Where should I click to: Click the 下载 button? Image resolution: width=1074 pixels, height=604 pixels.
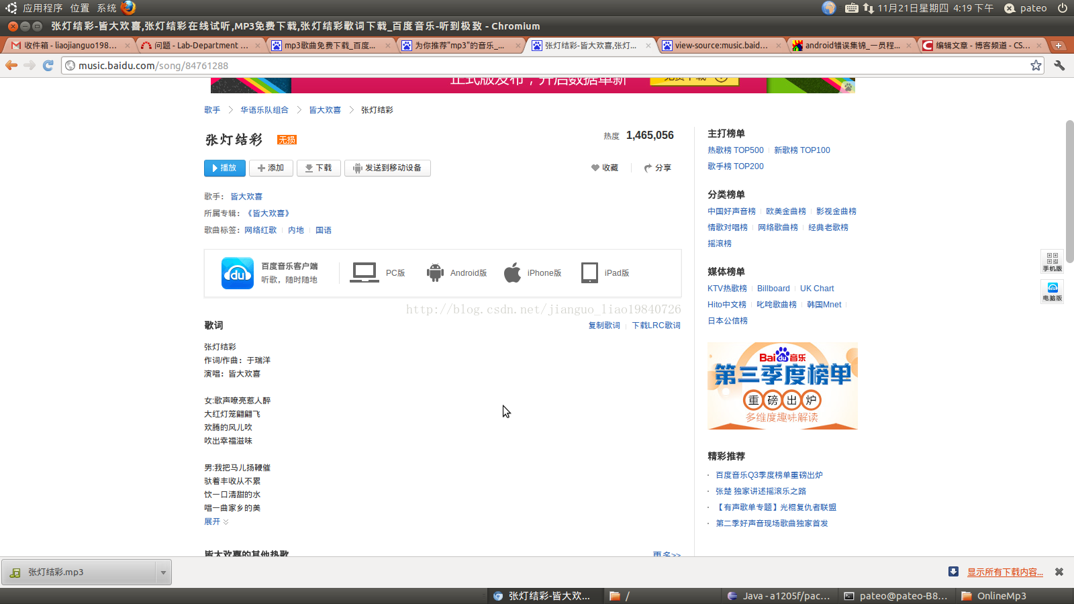pyautogui.click(x=319, y=168)
